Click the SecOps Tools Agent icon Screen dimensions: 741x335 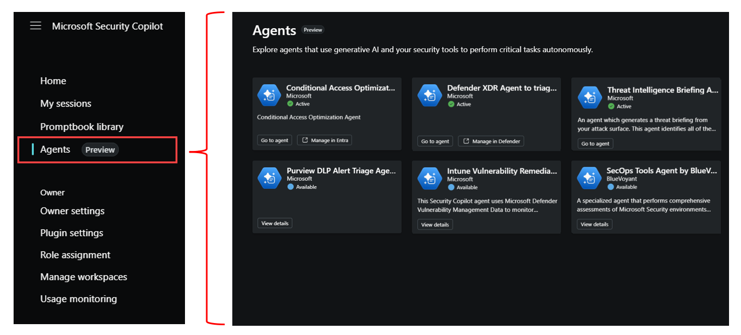coord(589,178)
